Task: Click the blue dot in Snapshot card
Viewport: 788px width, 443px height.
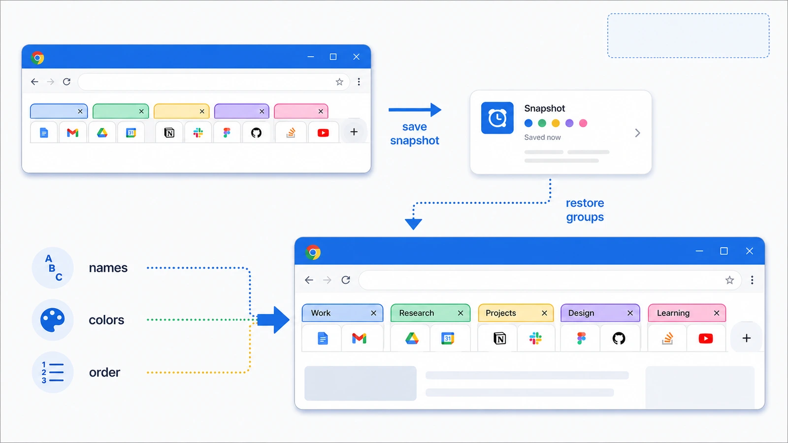Action: pos(528,123)
